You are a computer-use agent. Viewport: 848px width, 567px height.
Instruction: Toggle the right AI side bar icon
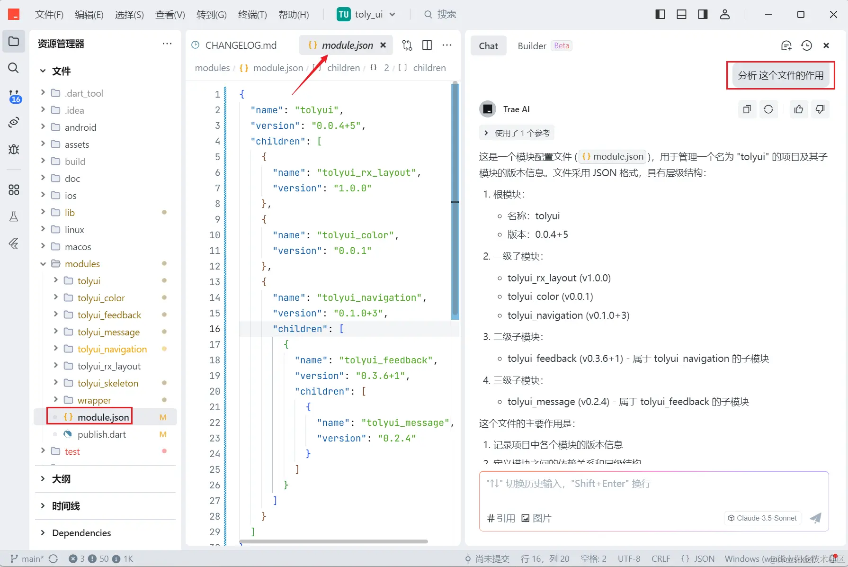click(x=703, y=14)
